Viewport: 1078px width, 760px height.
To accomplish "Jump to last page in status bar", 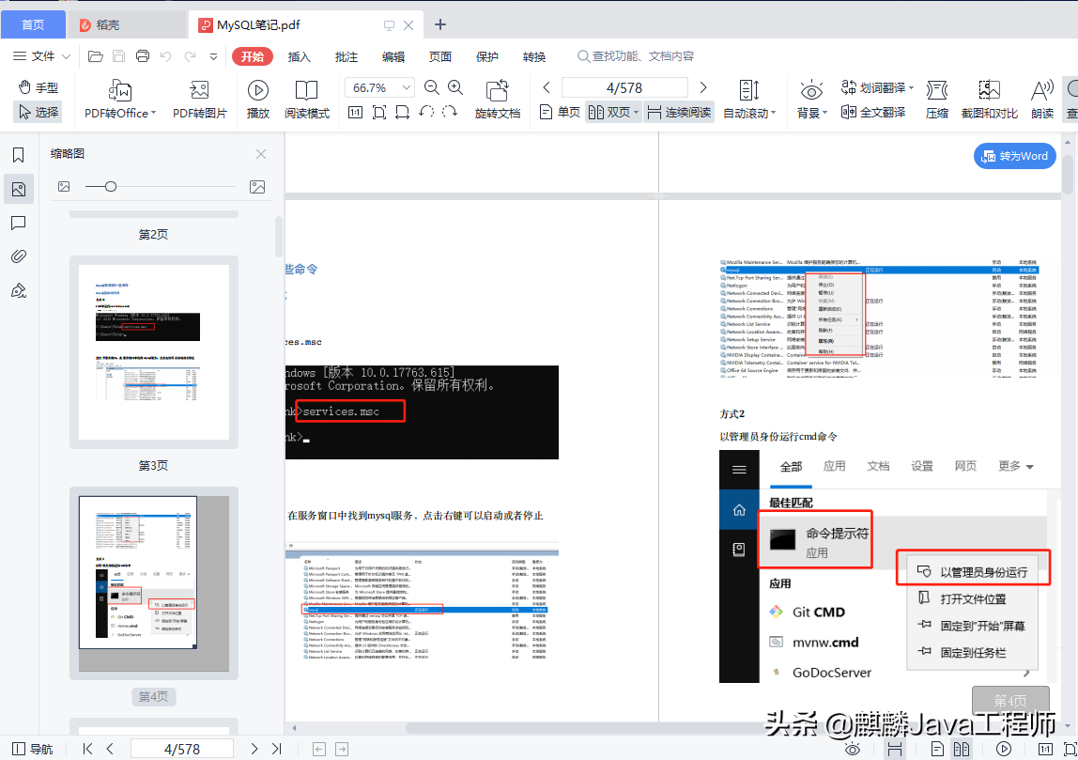I will click(x=276, y=749).
